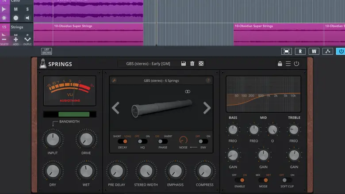
Task: Click the stereo link rings icon
Action: pyautogui.click(x=188, y=91)
